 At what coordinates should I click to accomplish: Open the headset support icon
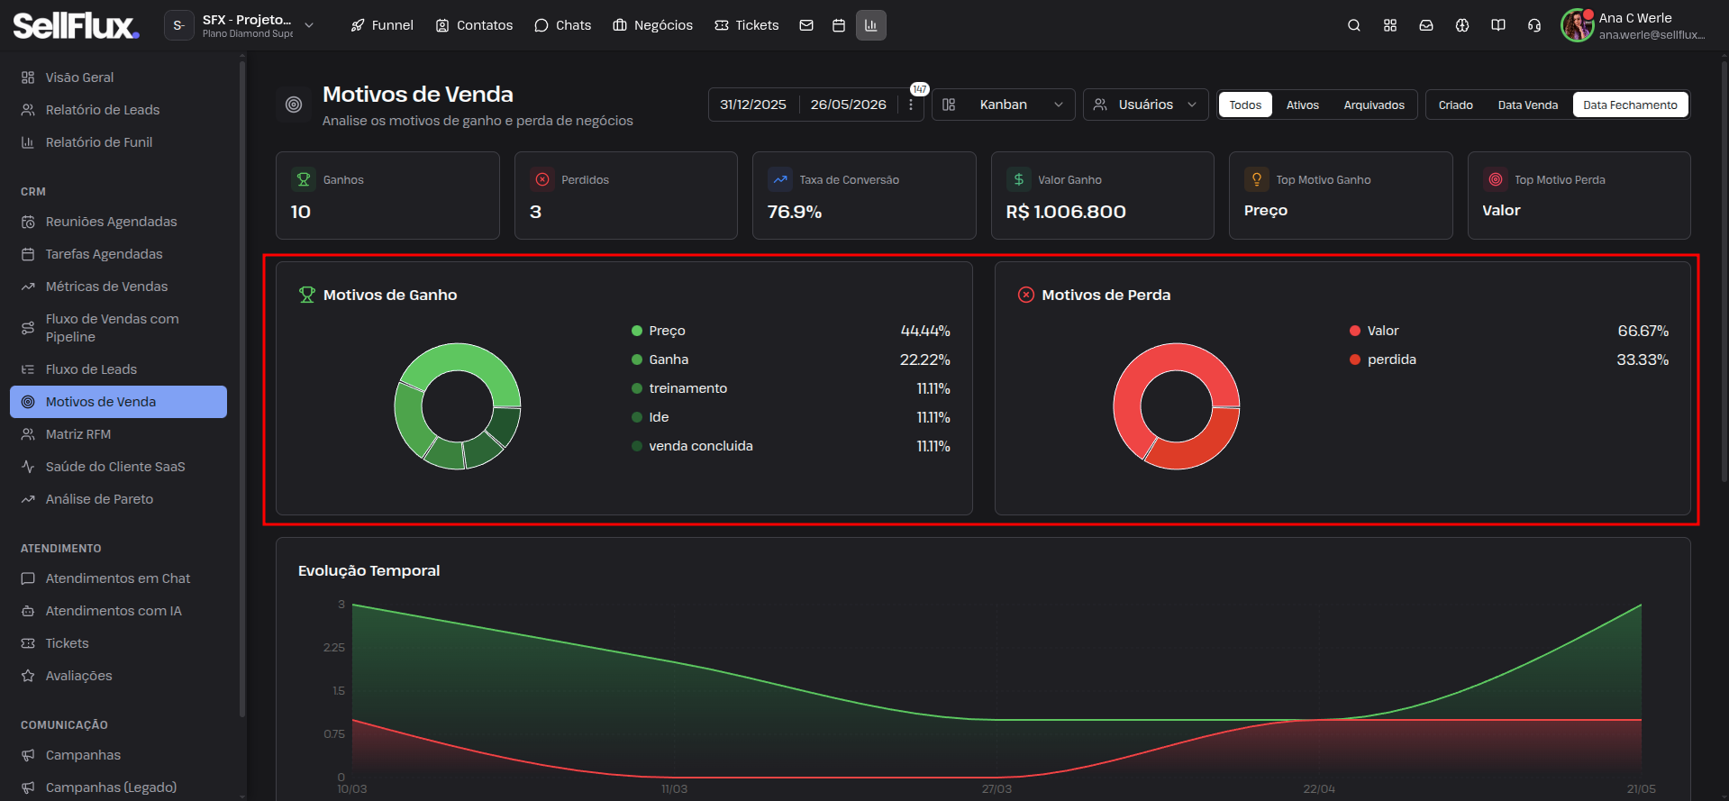[1534, 25]
